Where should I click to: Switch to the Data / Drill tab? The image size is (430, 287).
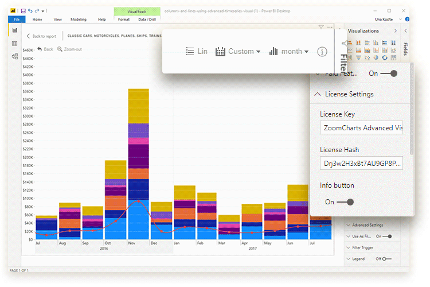147,20
